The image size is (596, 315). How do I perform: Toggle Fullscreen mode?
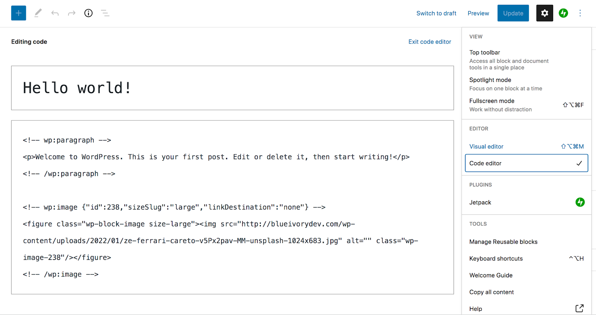[x=526, y=105]
